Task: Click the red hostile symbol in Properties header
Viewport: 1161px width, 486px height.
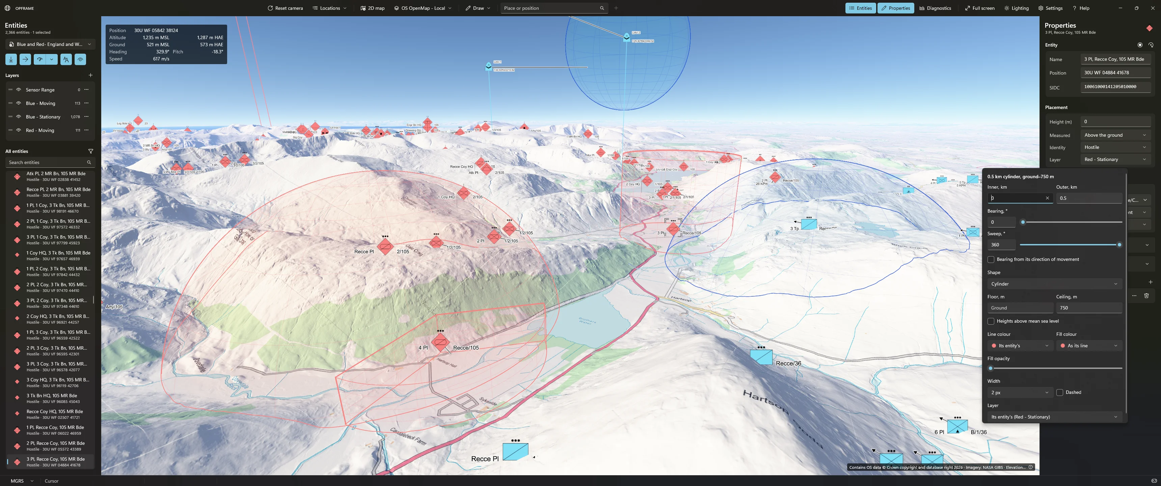Action: (x=1149, y=28)
